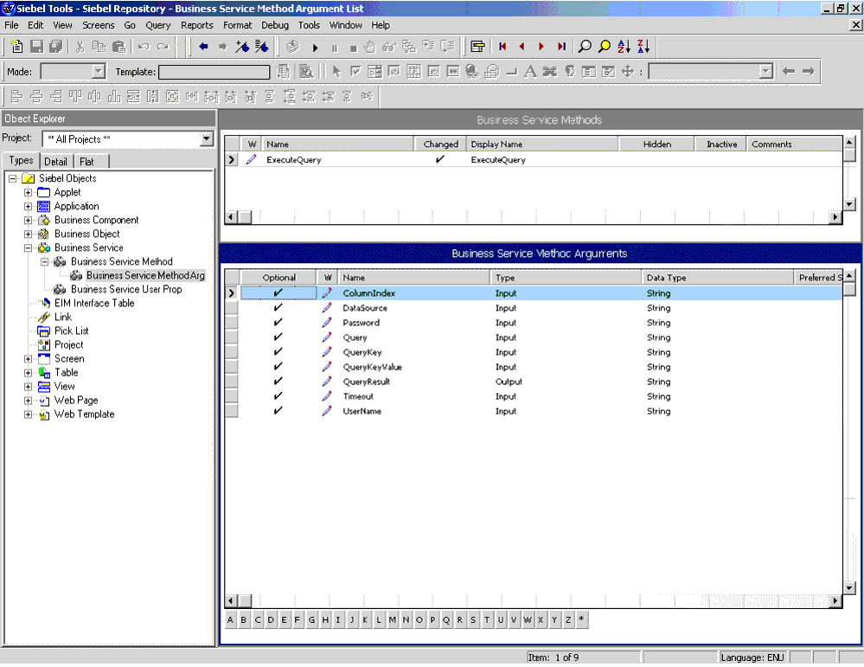
Task: Click the Paste clipboard icon
Action: click(118, 47)
